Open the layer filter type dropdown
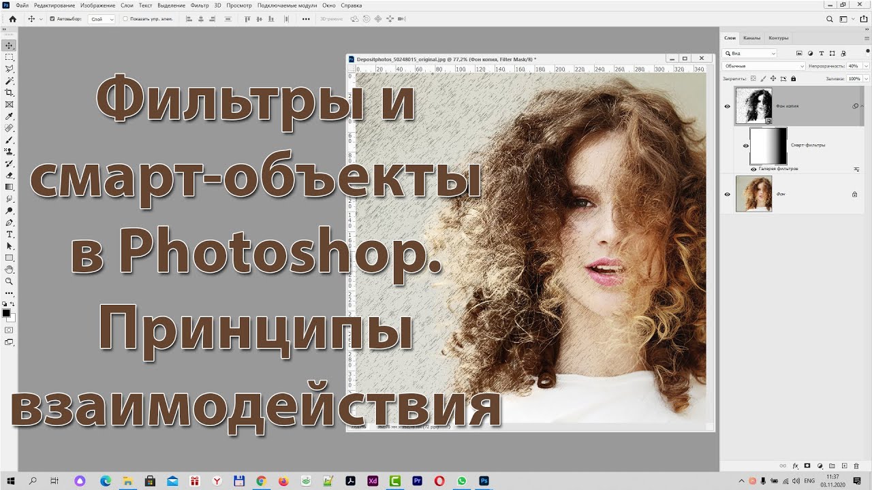872x490 pixels. [750, 53]
